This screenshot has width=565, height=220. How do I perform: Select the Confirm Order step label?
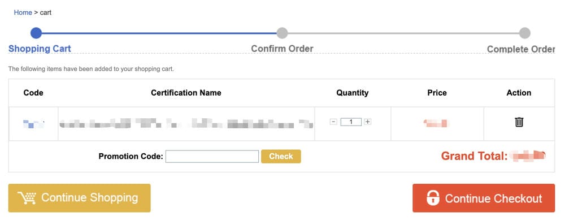tap(282, 49)
